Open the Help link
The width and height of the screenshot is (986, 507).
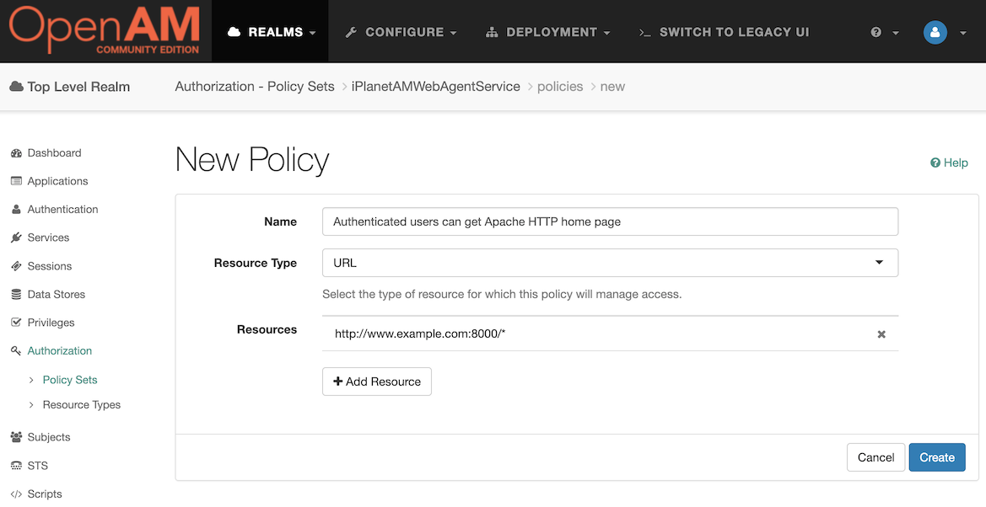(x=950, y=163)
